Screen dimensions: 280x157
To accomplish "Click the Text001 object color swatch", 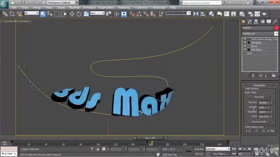I will [276, 28].
